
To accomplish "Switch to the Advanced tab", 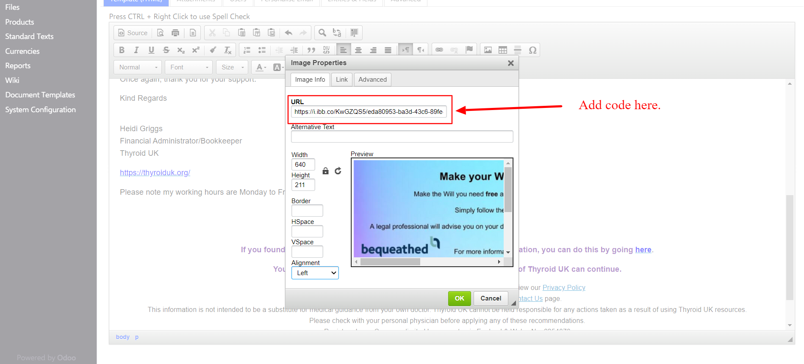I will point(372,80).
